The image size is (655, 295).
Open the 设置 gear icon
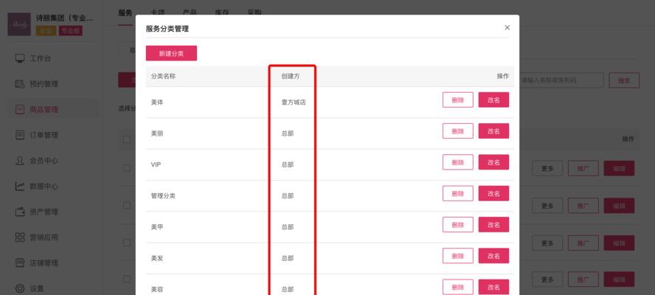point(20,288)
